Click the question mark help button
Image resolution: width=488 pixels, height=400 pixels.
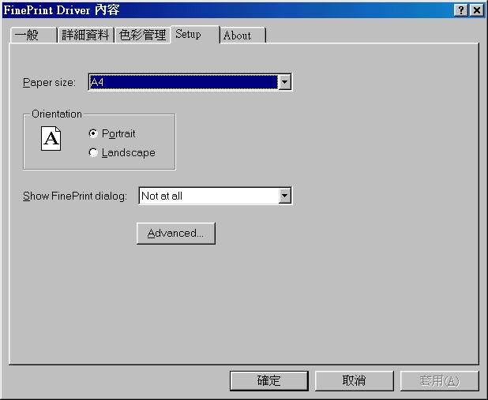461,10
